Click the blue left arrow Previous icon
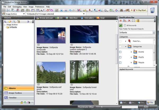Image resolution: width=159 pixels, height=110 pixels. [61, 10]
